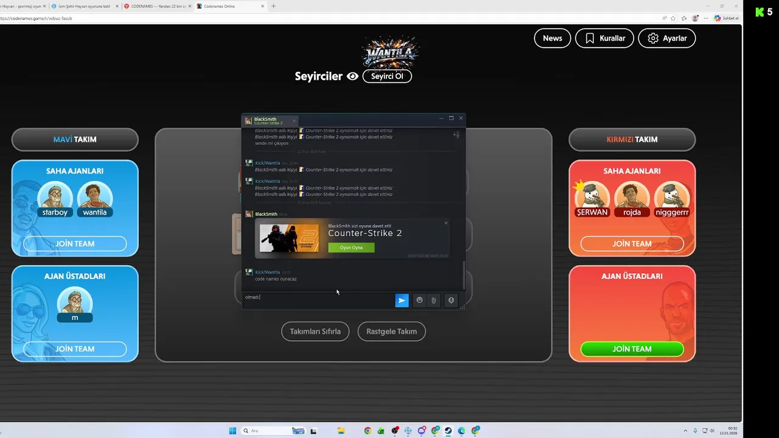
Task: Click Takımları Sıfırla button
Action: coord(315,332)
